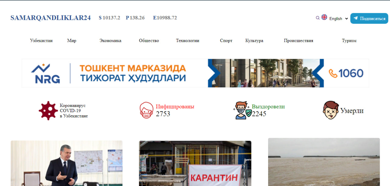
Task: Click the NRG logo in banner
Action: [x=45, y=73]
